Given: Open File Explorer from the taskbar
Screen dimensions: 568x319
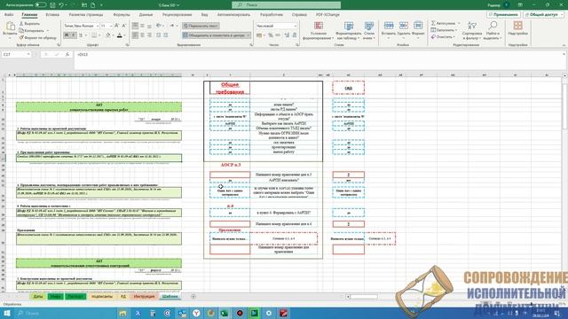Looking at the screenshot, I should pos(122,313).
